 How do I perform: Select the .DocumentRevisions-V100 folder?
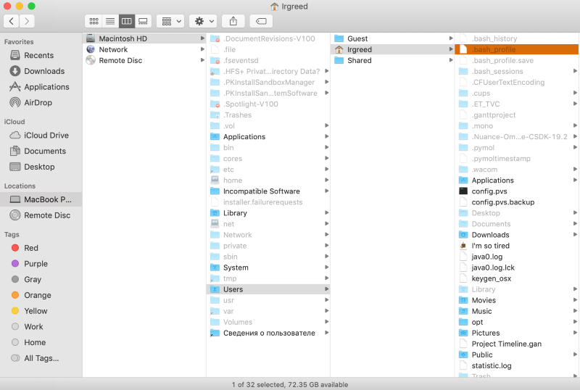[x=268, y=38]
